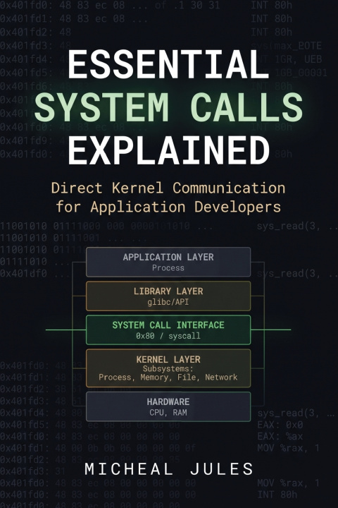Click the green "SYSTEM CALLS" title text

point(168,107)
